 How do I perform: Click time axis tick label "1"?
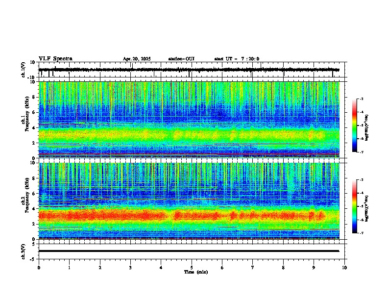(x=69, y=268)
